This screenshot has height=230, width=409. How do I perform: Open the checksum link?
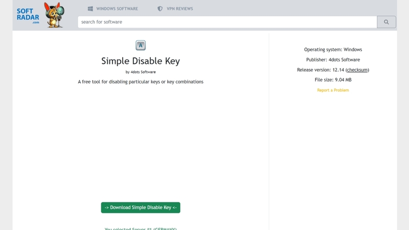pyautogui.click(x=357, y=70)
